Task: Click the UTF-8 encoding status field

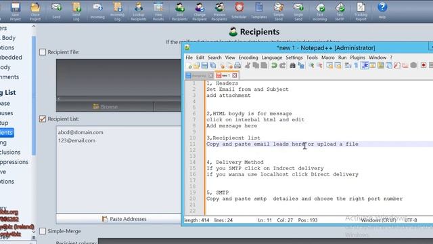Action: [x=411, y=220]
